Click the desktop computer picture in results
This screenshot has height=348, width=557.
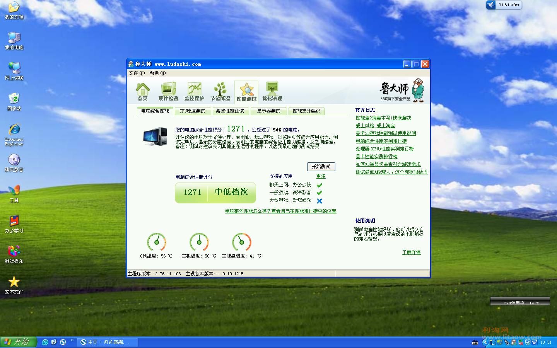pyautogui.click(x=155, y=136)
